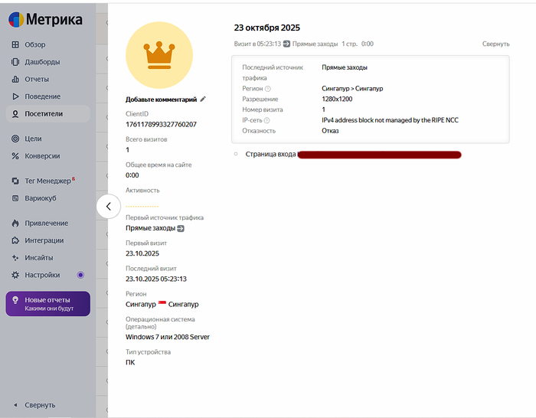536x418 pixels.
Task: Open Настройки via the gear icon
Action: [15, 275]
